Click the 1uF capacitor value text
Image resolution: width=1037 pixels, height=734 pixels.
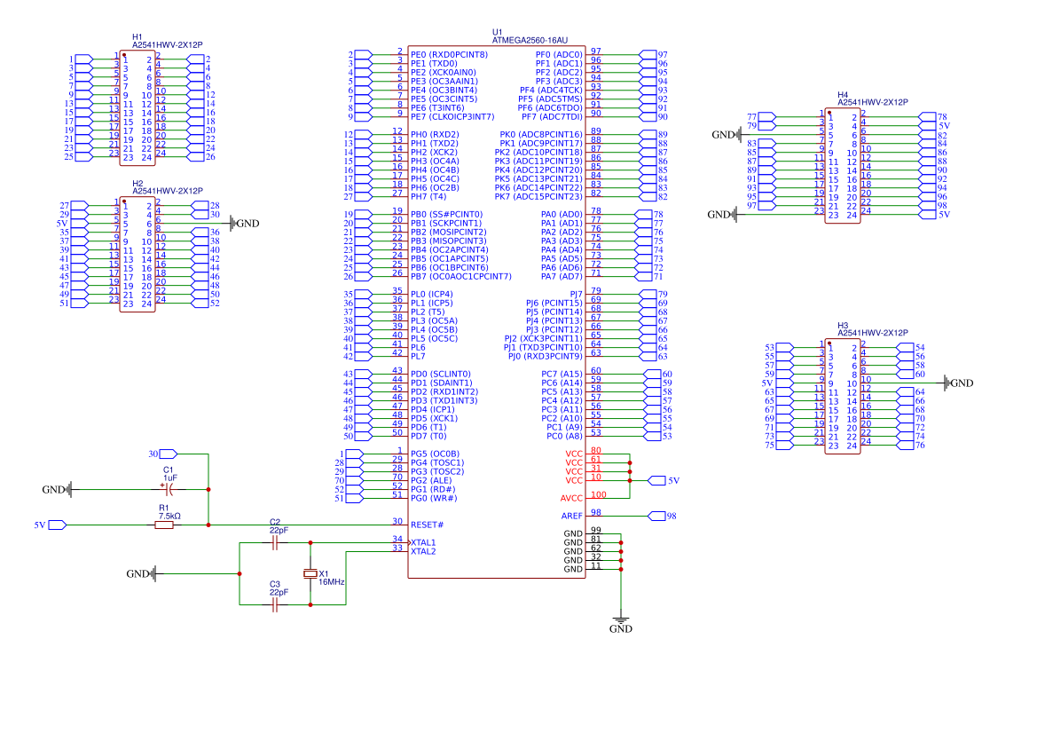[170, 477]
